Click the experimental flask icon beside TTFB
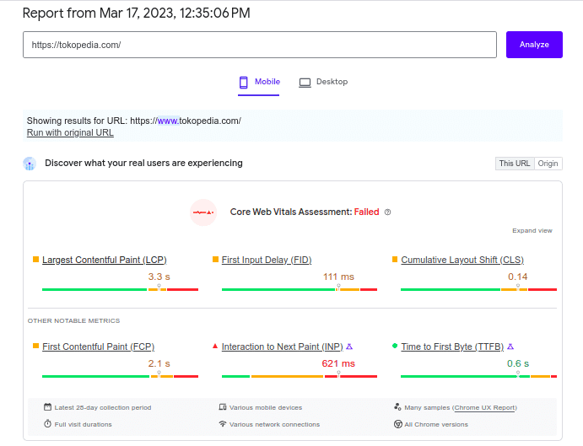The width and height of the screenshot is (583, 446). coord(510,347)
